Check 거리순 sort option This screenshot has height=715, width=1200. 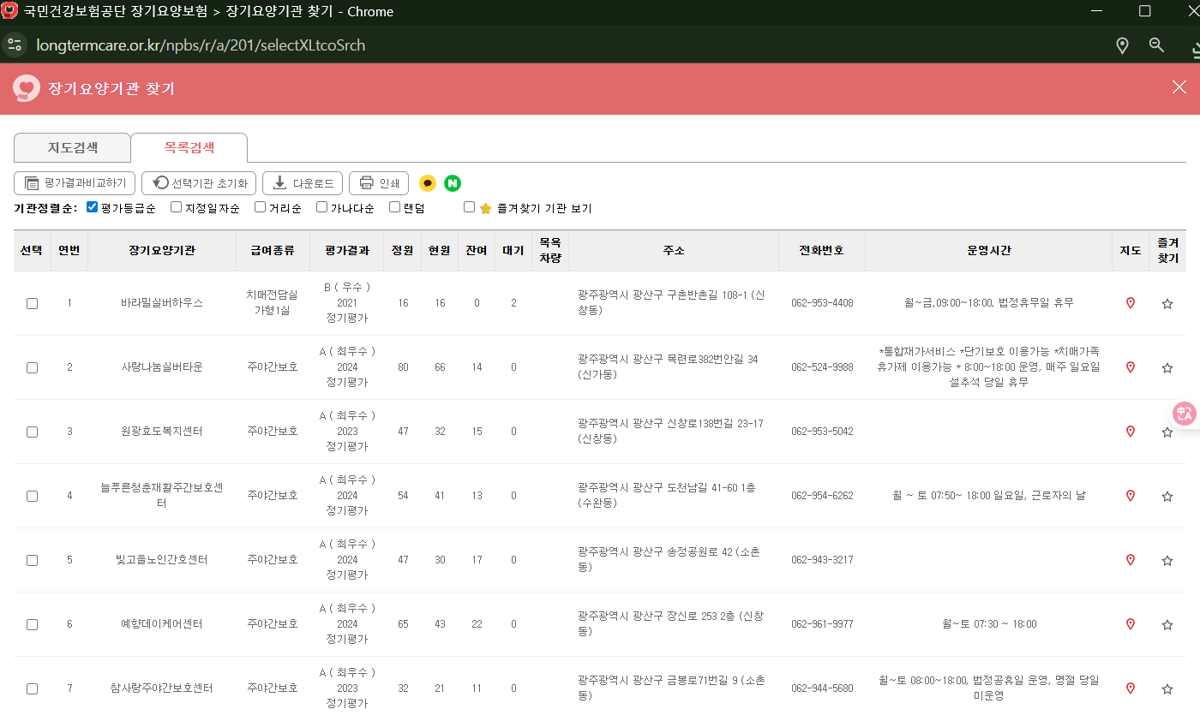point(260,207)
